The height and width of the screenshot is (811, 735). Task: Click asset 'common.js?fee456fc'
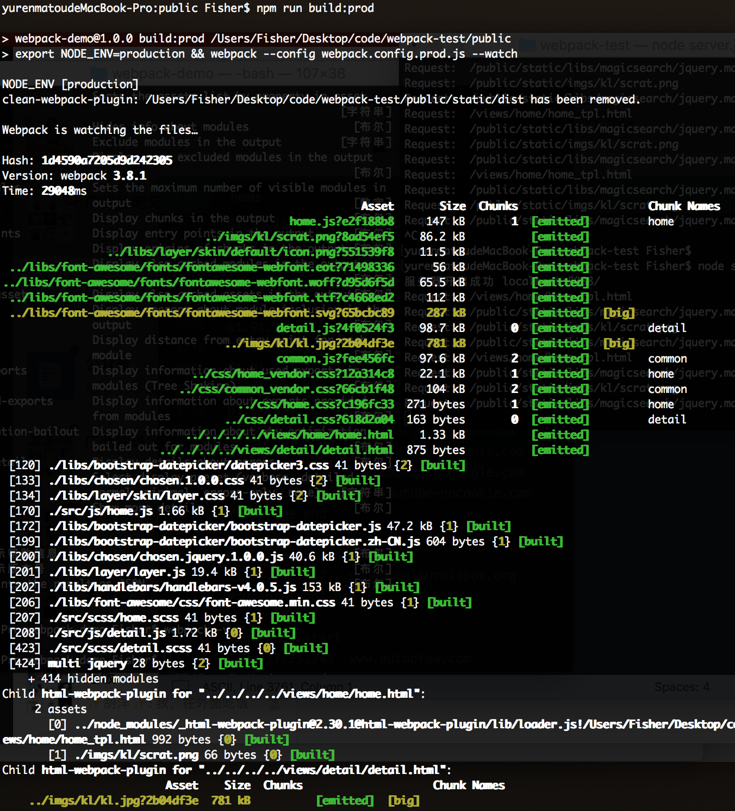tap(335, 359)
